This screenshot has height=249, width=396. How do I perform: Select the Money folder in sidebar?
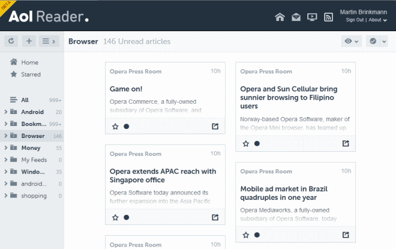pos(31,148)
